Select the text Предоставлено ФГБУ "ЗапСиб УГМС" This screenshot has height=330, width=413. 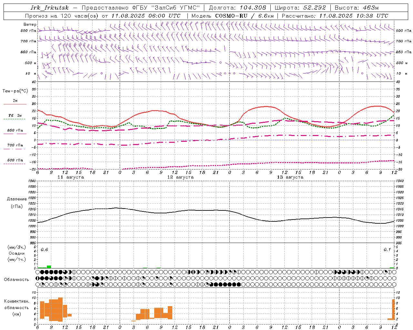tap(141, 8)
